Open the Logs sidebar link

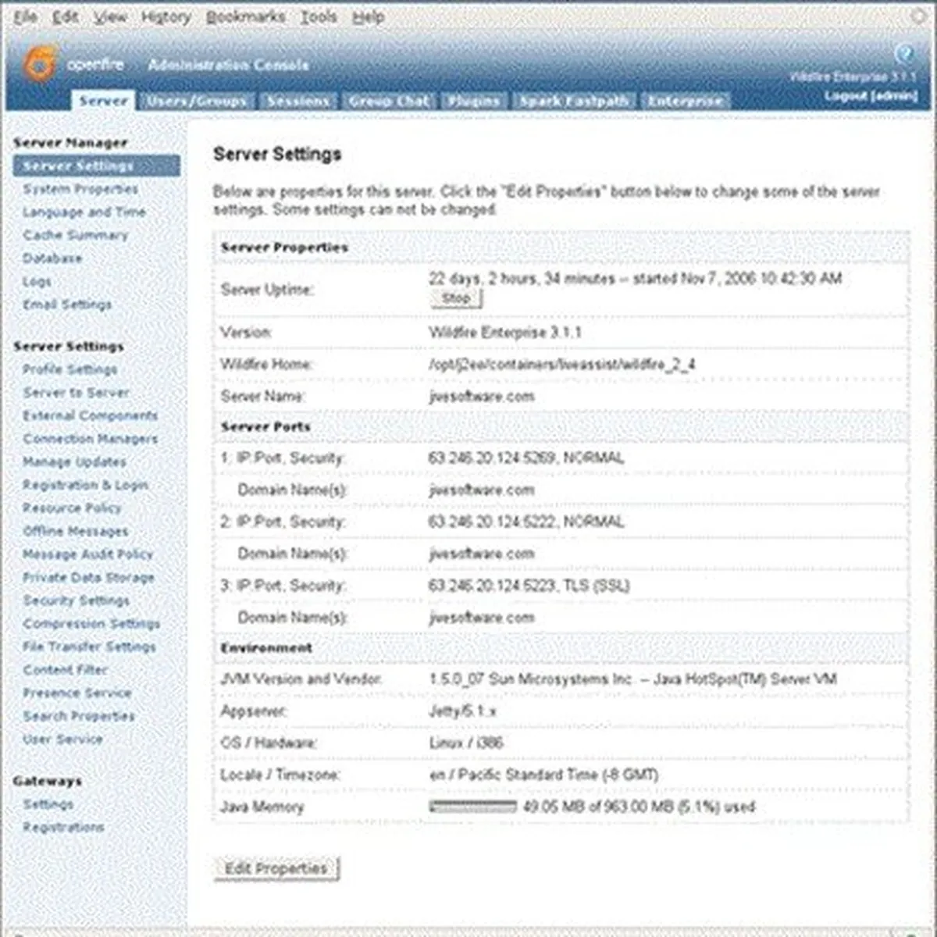(37, 281)
